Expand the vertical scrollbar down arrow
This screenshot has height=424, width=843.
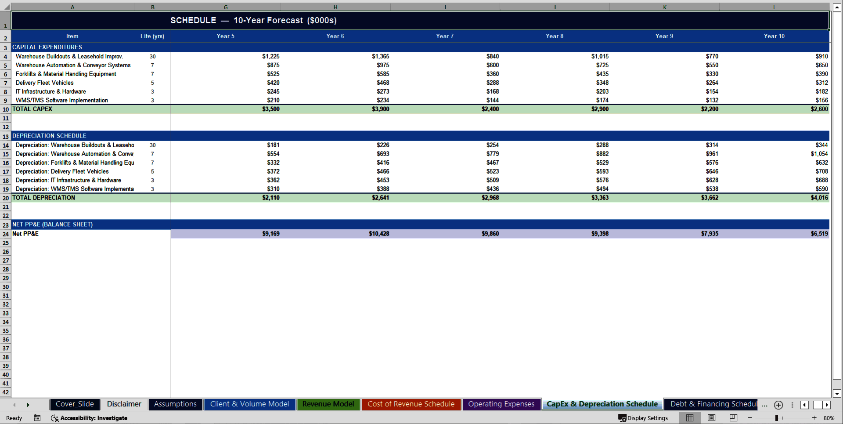click(x=836, y=394)
